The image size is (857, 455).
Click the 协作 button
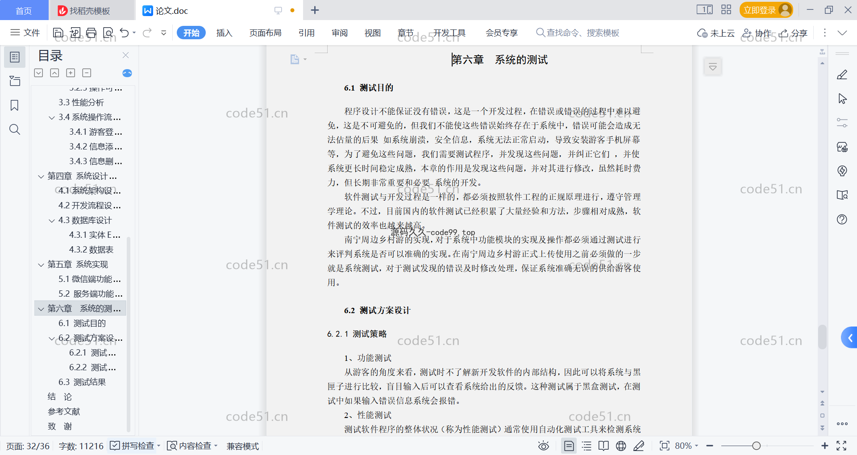757,33
